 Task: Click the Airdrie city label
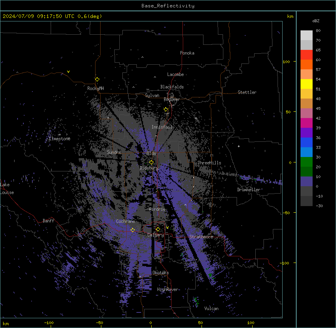tap(157, 209)
